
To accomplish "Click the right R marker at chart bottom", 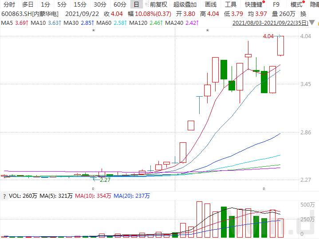I will 264,189.
